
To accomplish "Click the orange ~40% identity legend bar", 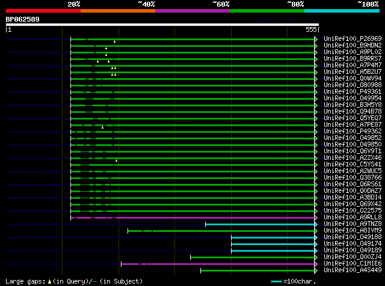I will [118, 11].
